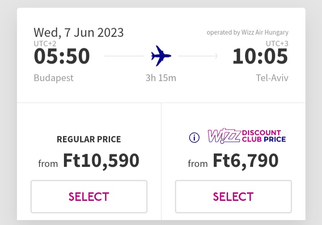The height and width of the screenshot is (225, 322).
Task: Click the departure time 05:50
Action: click(x=62, y=56)
